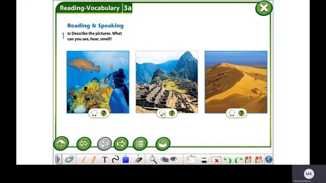Image resolution: width=326 pixels, height=183 pixels.
Task: Clear annotations with the red X
Action: 216,160
